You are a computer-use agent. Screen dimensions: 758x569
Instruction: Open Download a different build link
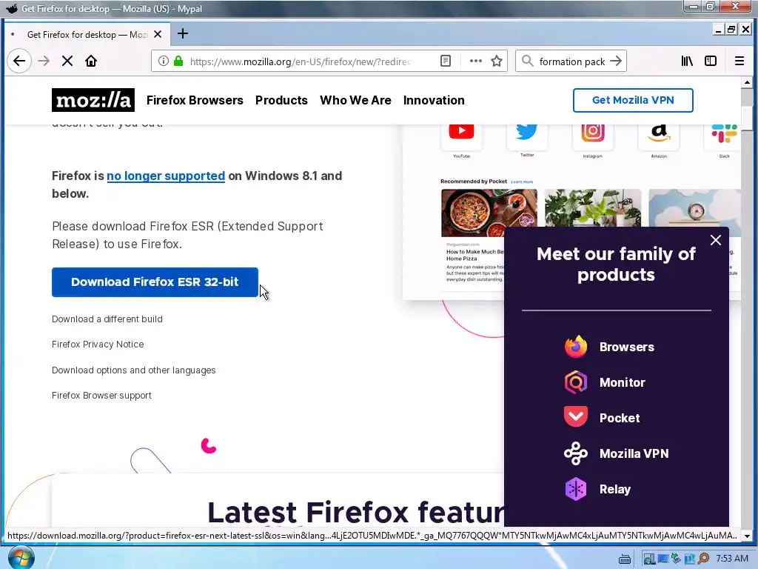coord(107,319)
